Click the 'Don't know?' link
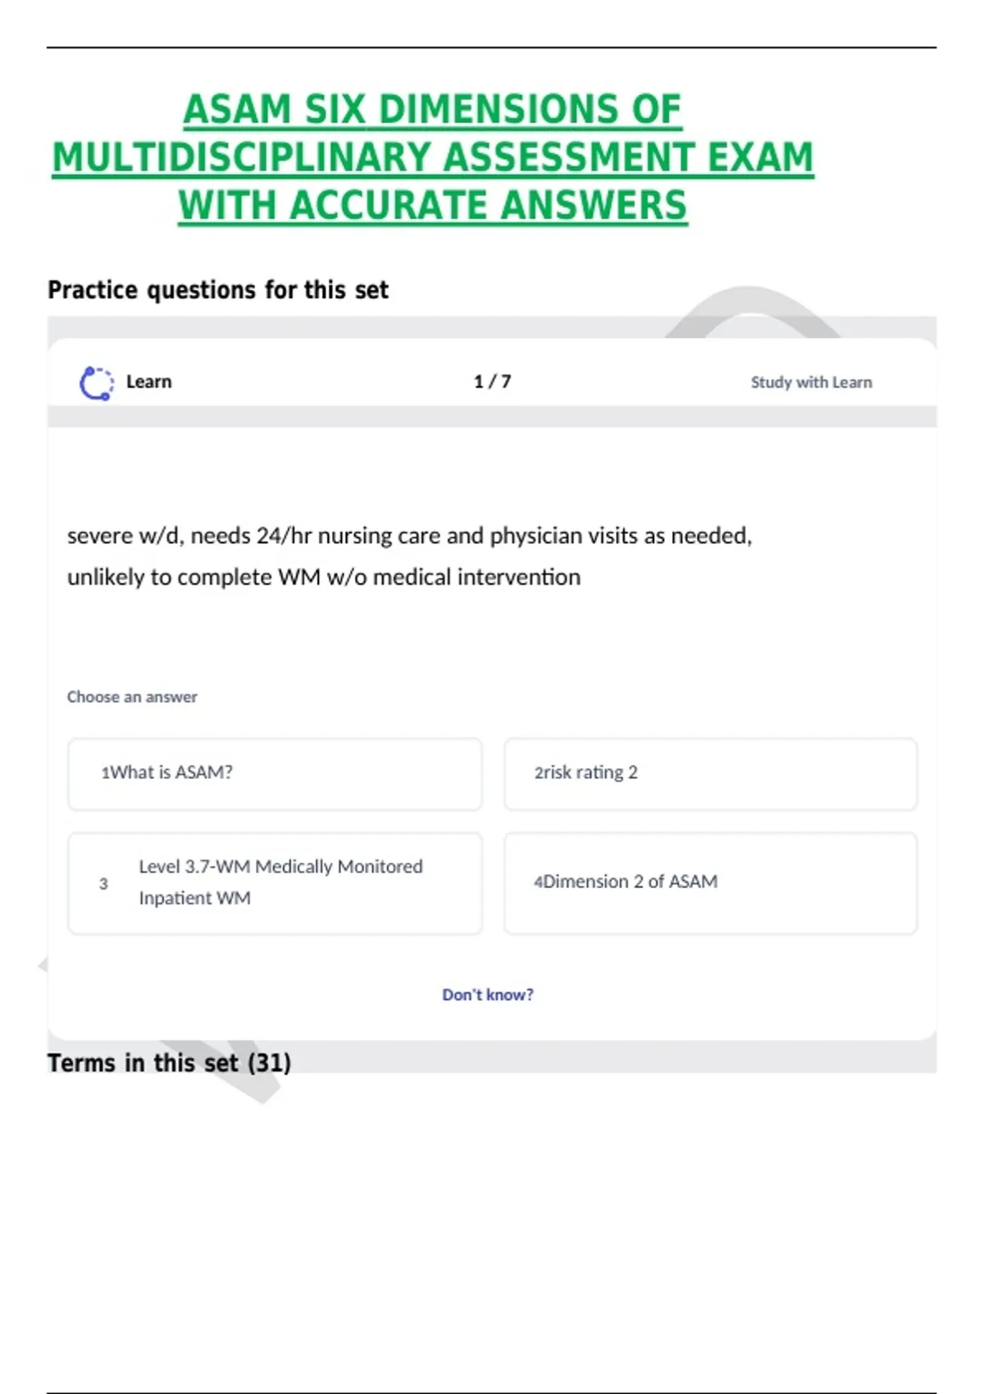Image resolution: width=984 pixels, height=1394 pixels. pos(488,995)
